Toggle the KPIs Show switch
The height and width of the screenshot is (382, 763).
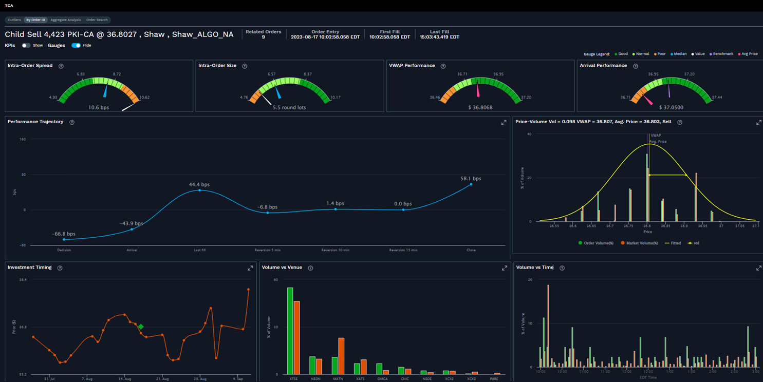point(26,45)
